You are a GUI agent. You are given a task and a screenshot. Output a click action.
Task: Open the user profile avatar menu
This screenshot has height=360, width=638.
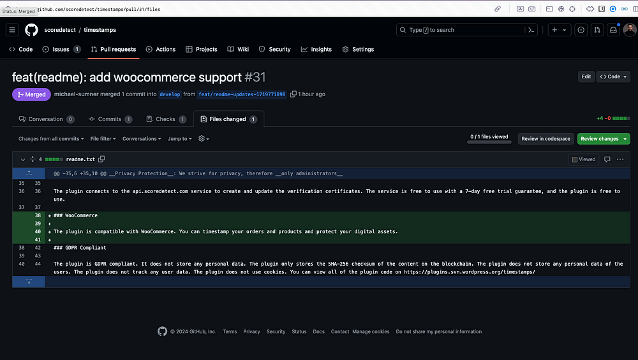[x=630, y=30]
